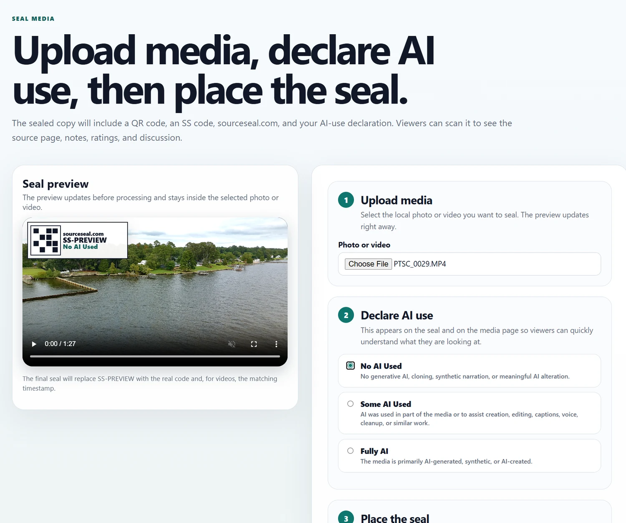This screenshot has width=626, height=523.
Task: Click the QR code in seal overlay
Action: click(x=46, y=240)
